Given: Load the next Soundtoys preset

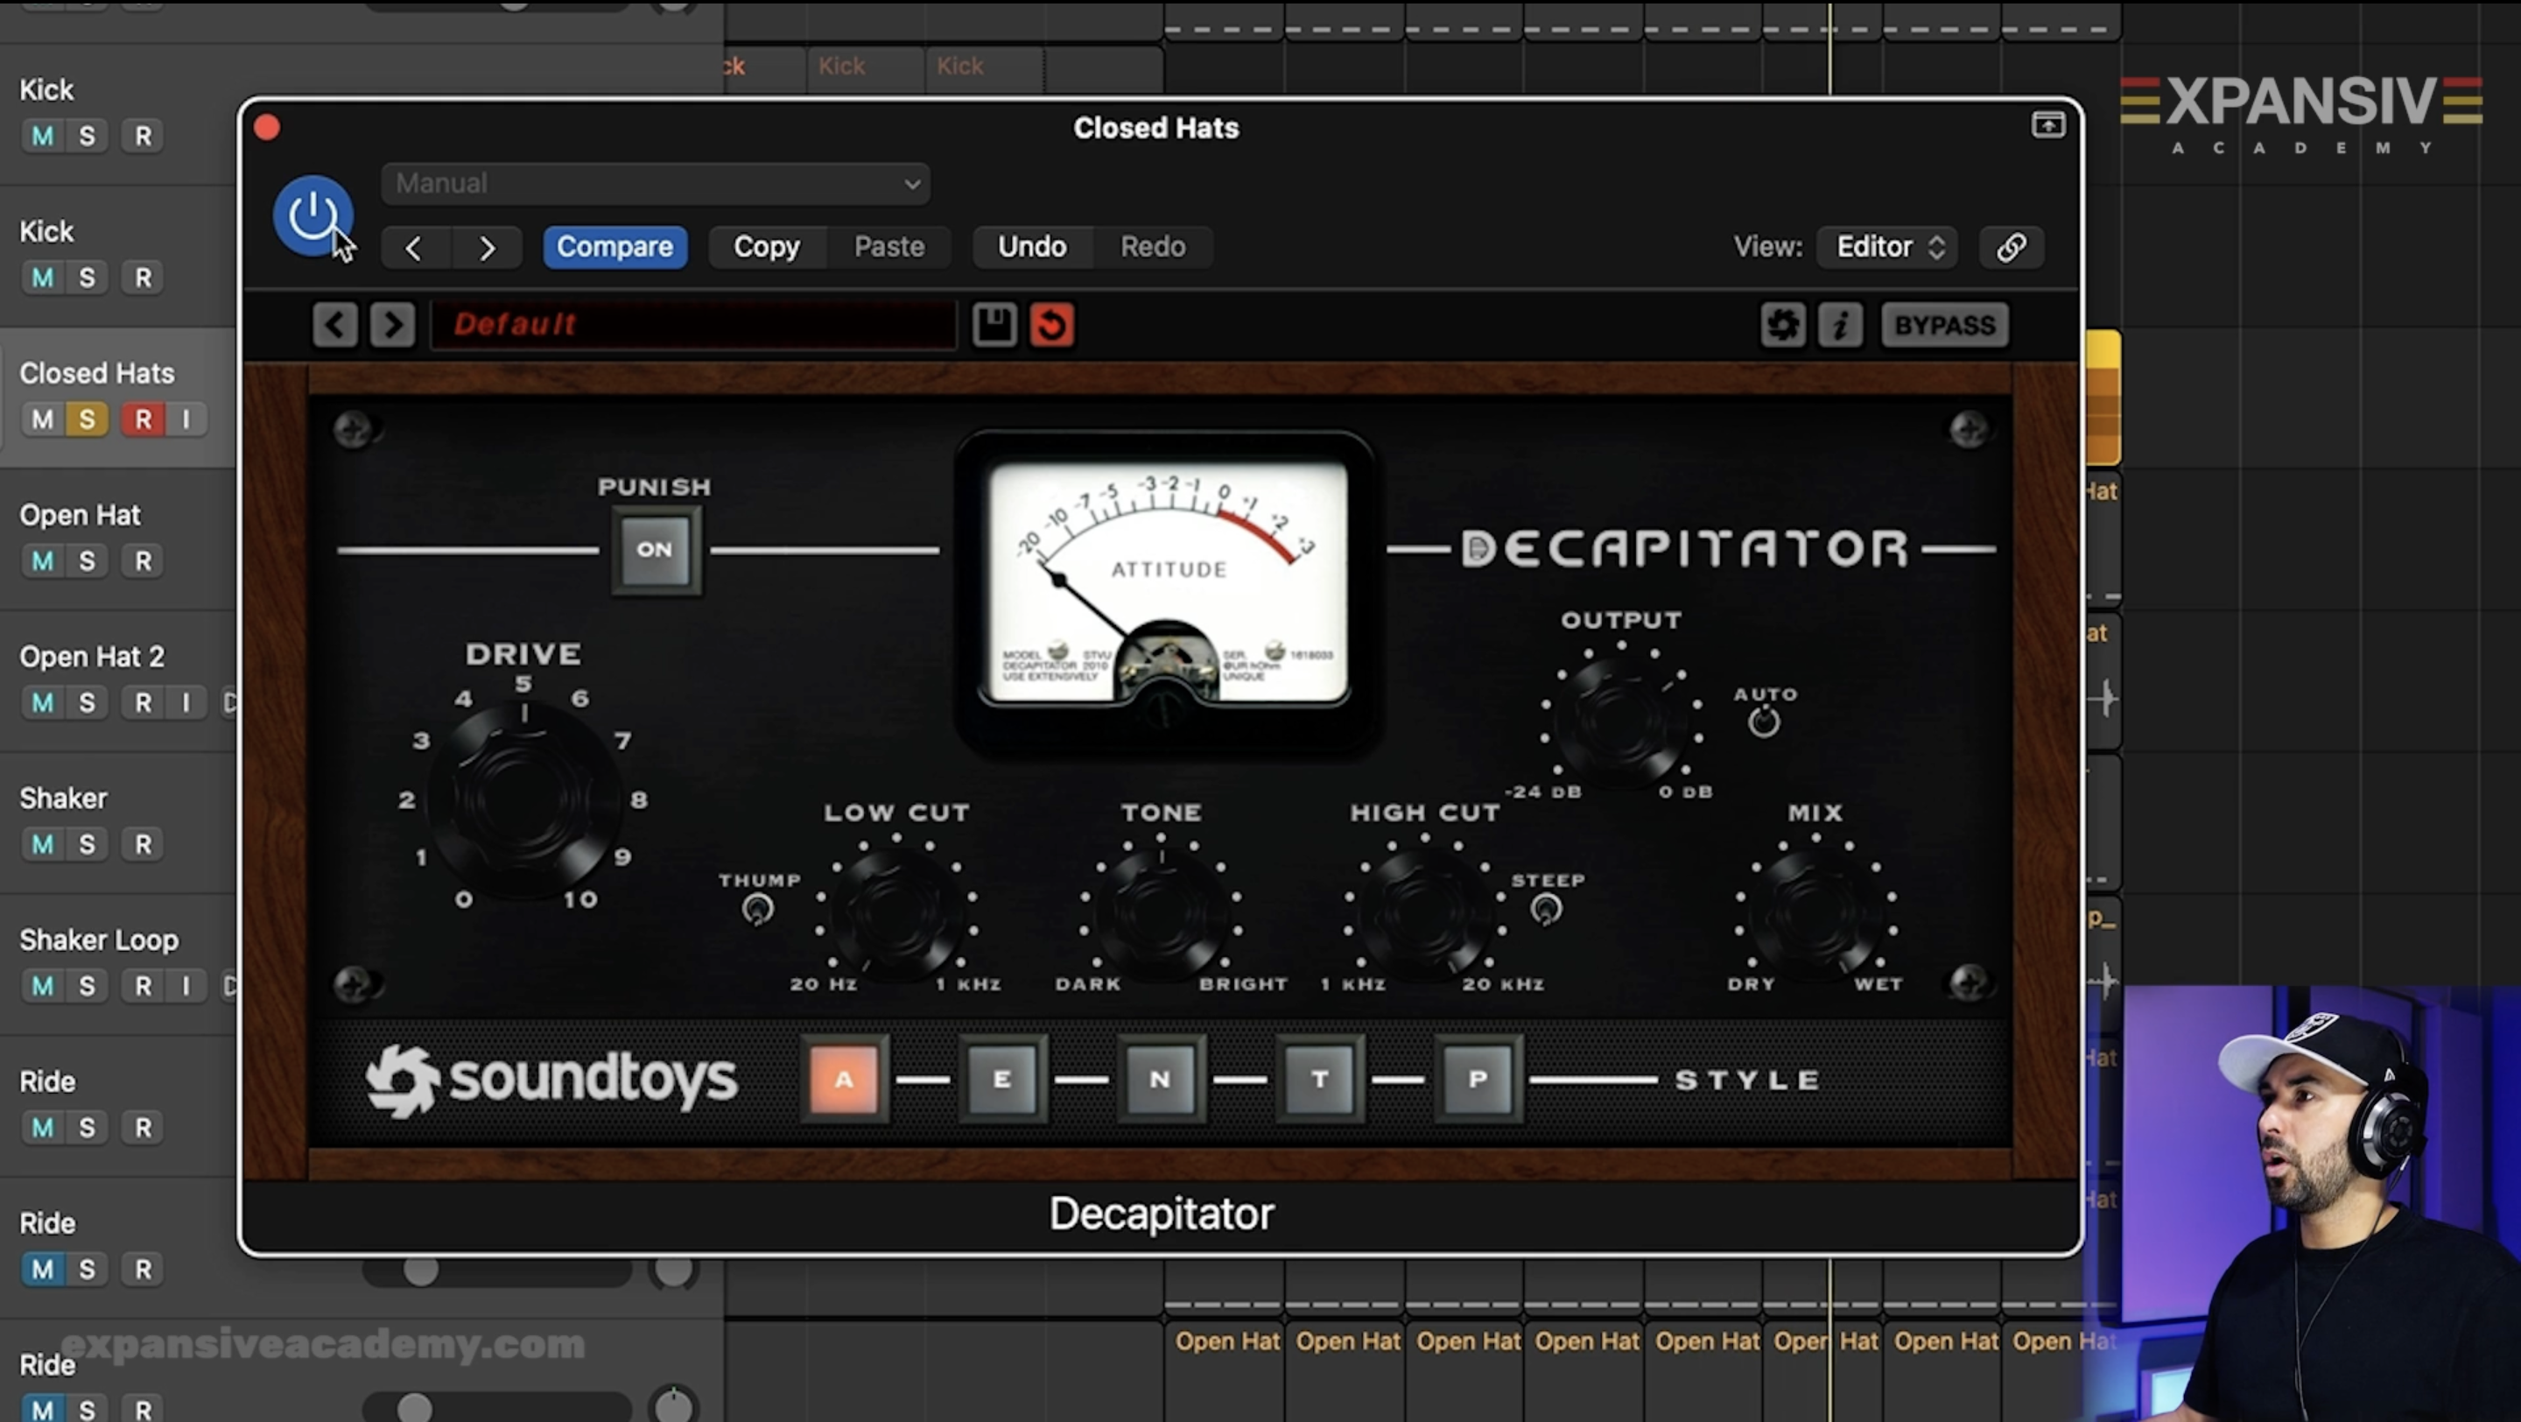Looking at the screenshot, I should (392, 324).
